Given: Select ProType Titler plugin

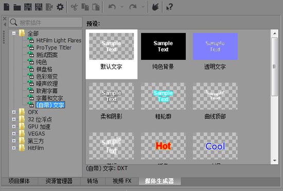Looking at the screenshot, I should [54, 47].
